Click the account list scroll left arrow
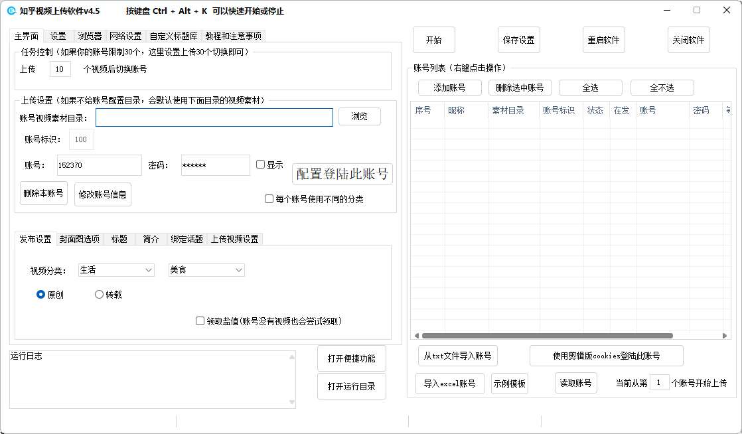742x434 pixels. (416, 336)
